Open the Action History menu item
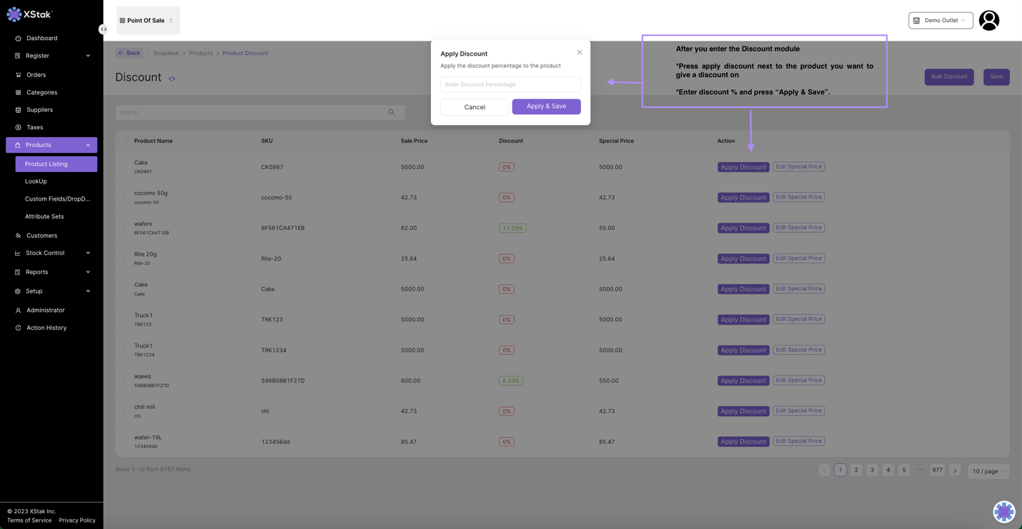The image size is (1022, 529). 46,328
